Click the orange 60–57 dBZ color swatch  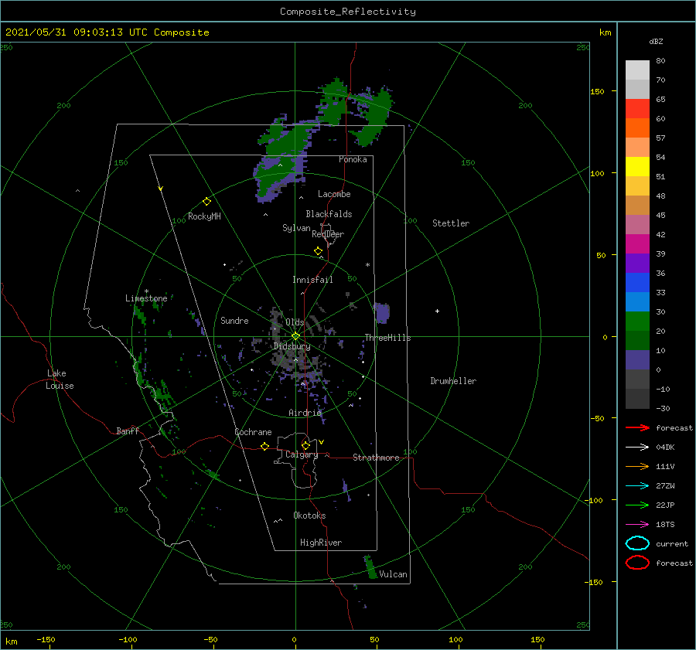pyautogui.click(x=637, y=128)
